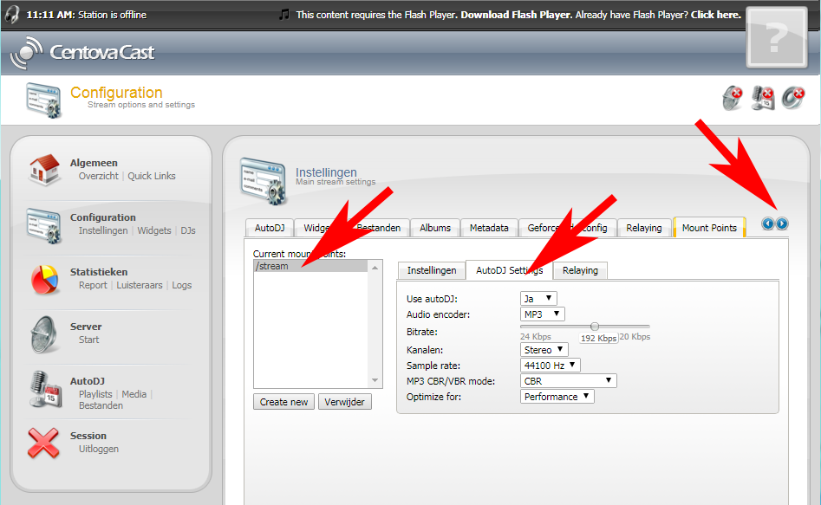Open the Audio encoder MP3 dropdown
This screenshot has height=505, width=821.
click(542, 314)
